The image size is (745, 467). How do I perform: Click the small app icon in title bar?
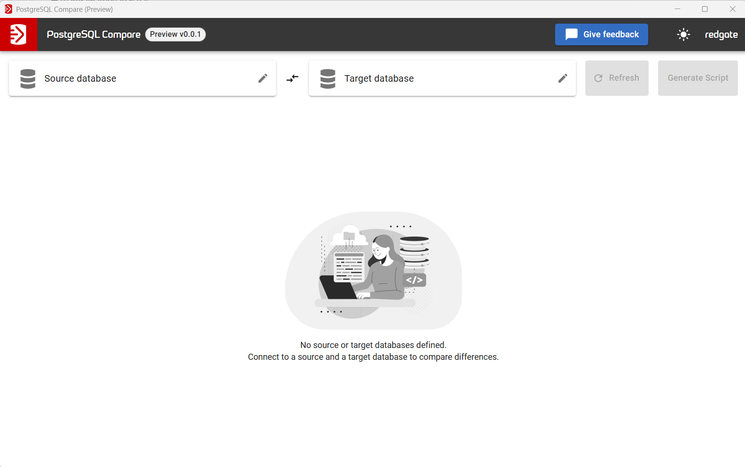coord(8,9)
